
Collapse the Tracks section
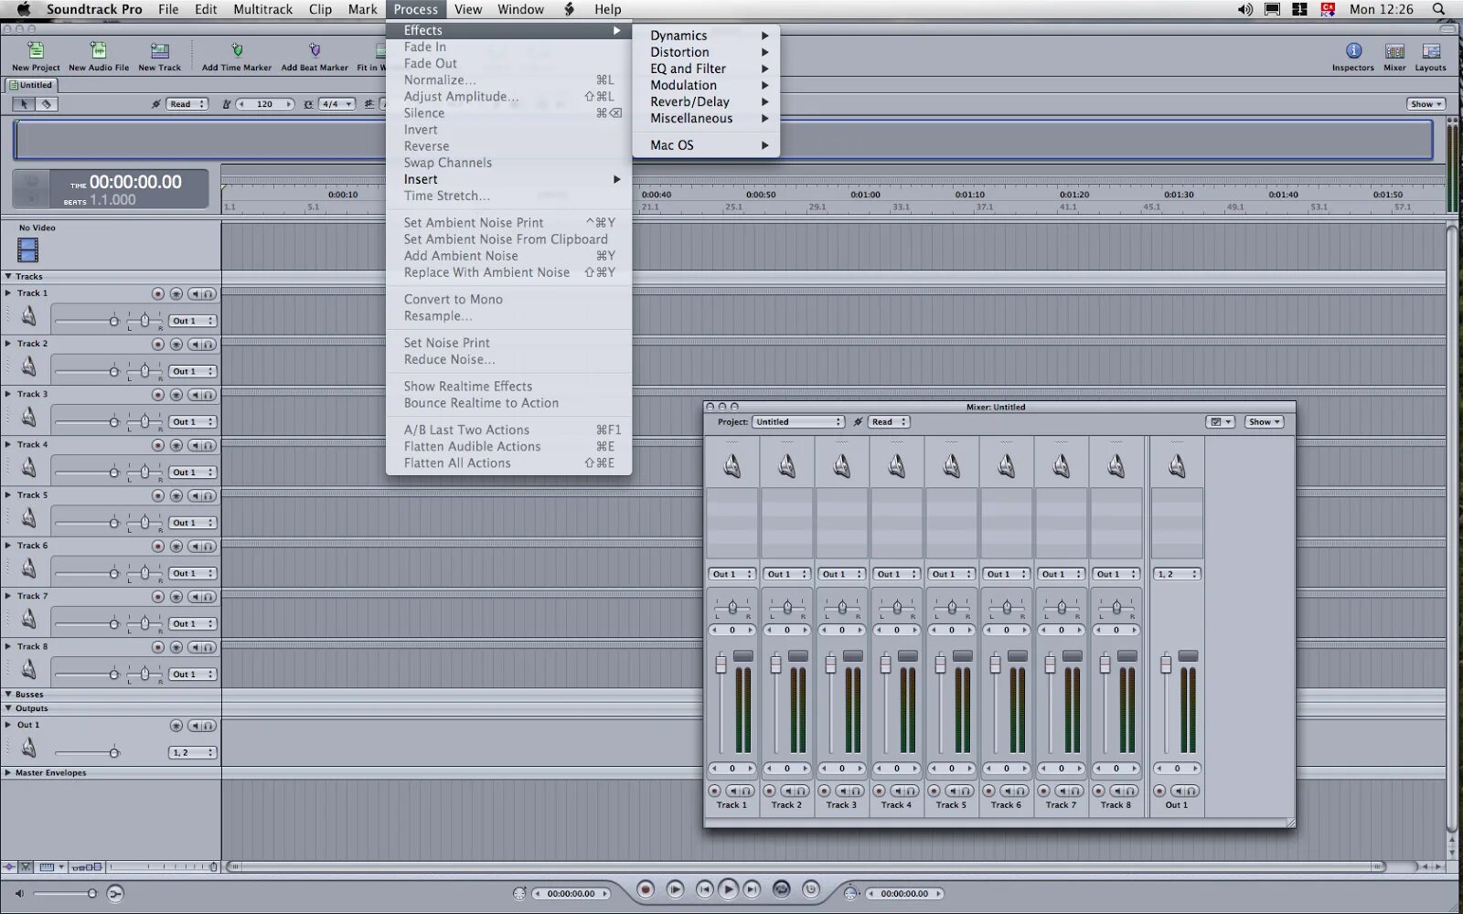click(8, 276)
